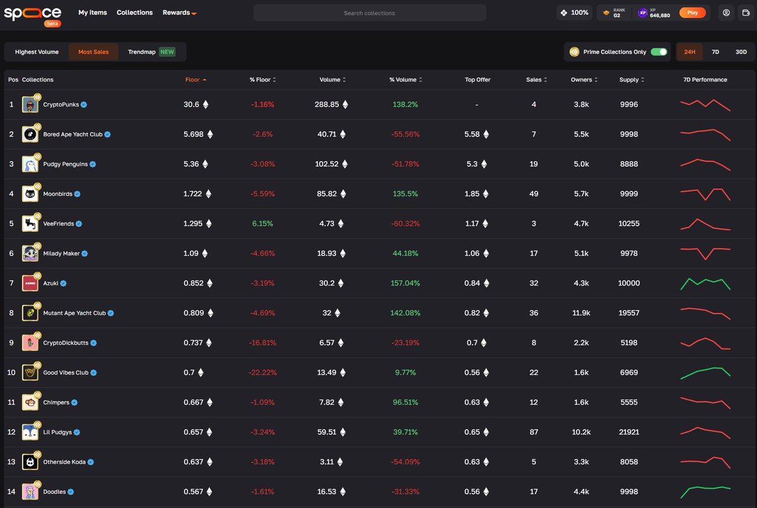Open the user profile icon
Screen dimensions: 757x508
point(727,13)
